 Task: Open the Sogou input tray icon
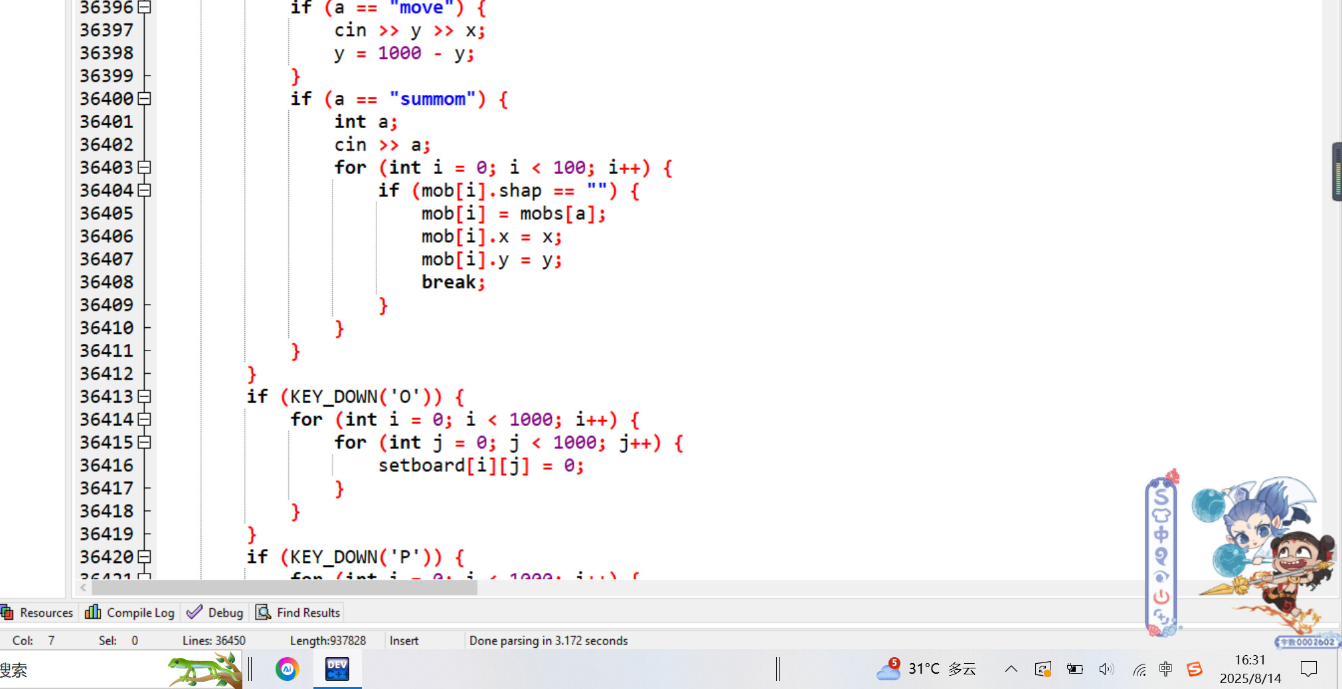click(1195, 669)
